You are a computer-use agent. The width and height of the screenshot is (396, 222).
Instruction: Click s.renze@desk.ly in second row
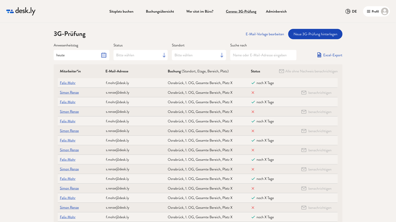[x=117, y=93]
